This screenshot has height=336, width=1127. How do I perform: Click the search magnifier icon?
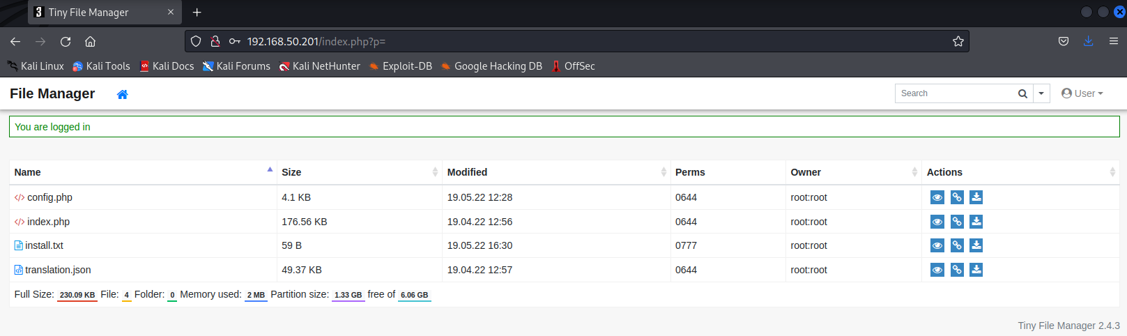pos(1022,93)
